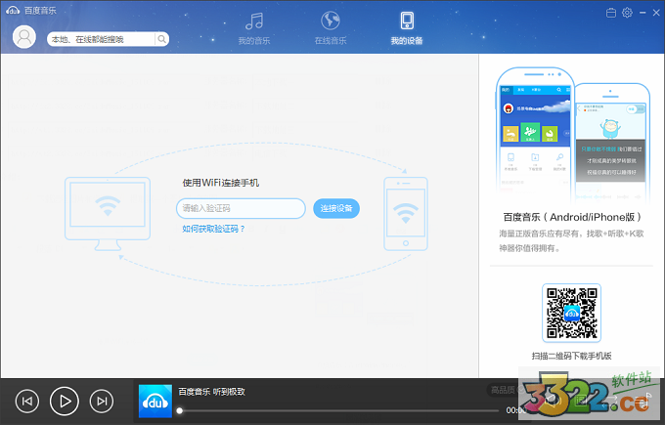665x425 pixels.
Task: Toggle the lyrics 词 icon
Action: 581,400
